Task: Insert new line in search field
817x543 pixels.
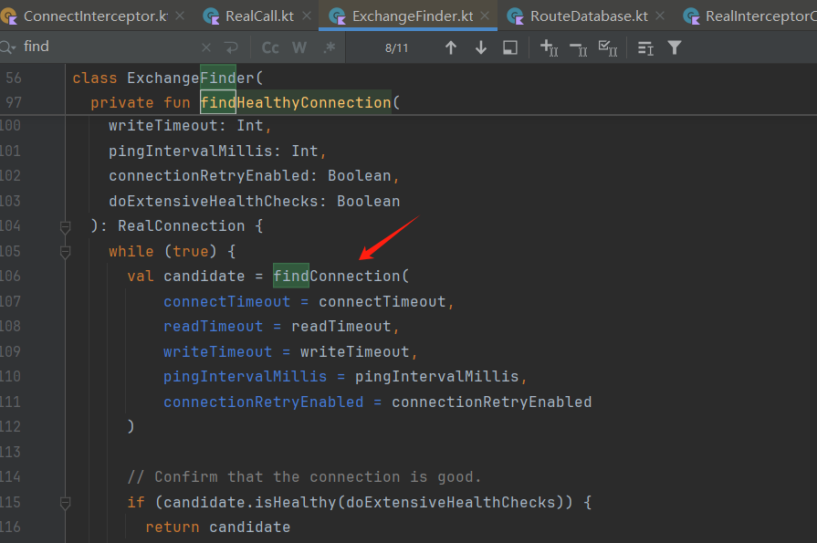Action: click(232, 48)
